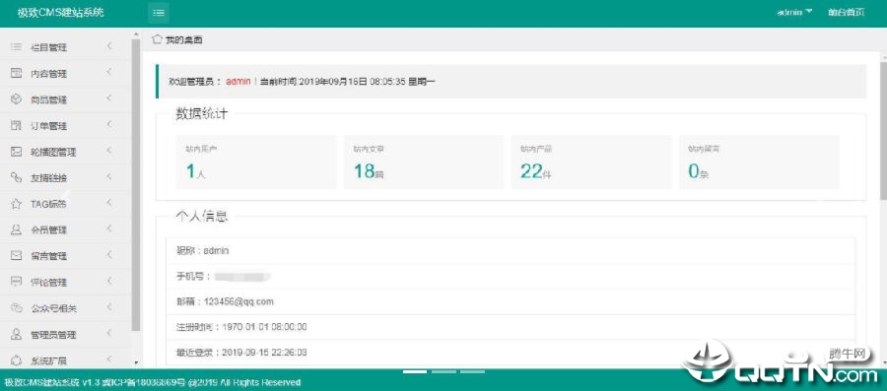The image size is (887, 391).
Task: Click the 内容管理 page icon
Action: click(17, 74)
